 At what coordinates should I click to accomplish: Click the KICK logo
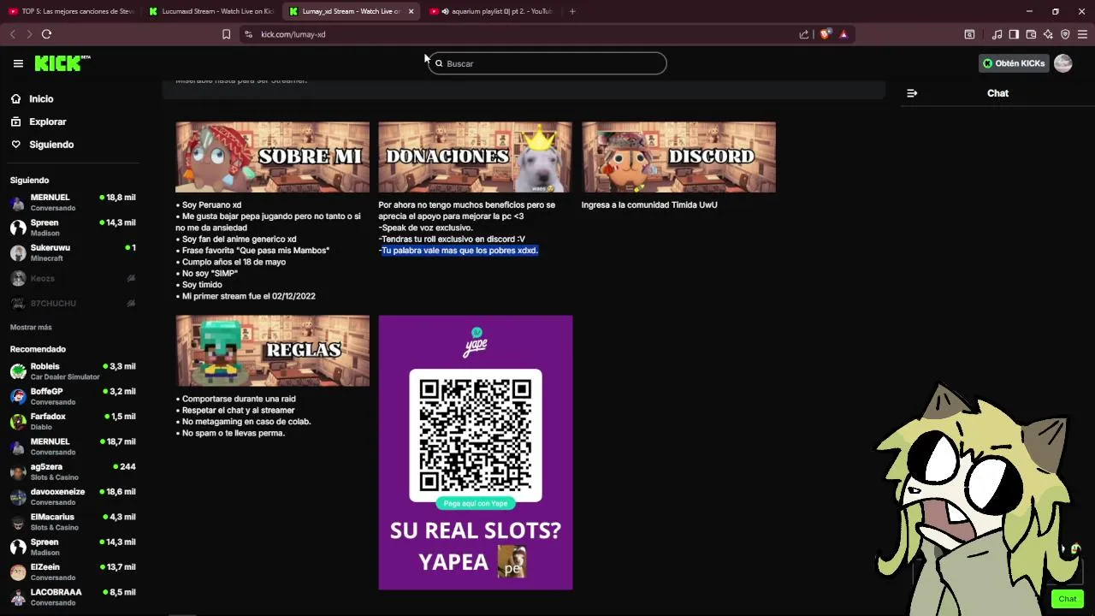(x=62, y=63)
